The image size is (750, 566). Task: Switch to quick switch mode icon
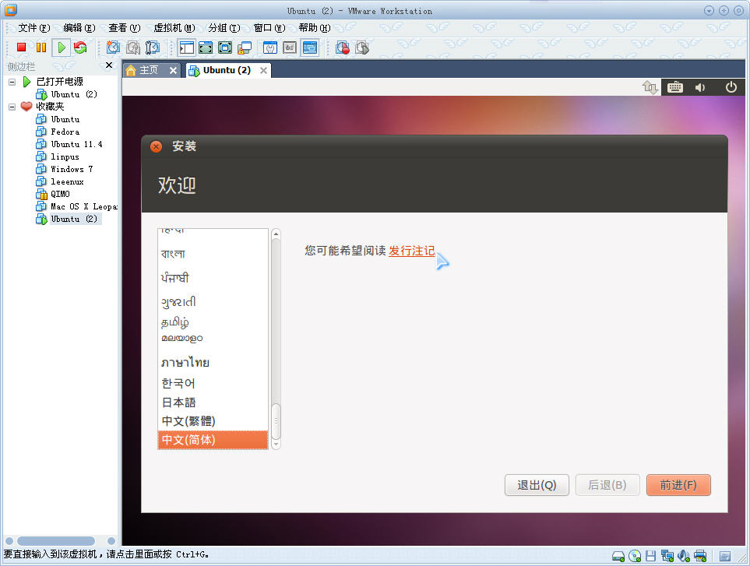[206, 47]
